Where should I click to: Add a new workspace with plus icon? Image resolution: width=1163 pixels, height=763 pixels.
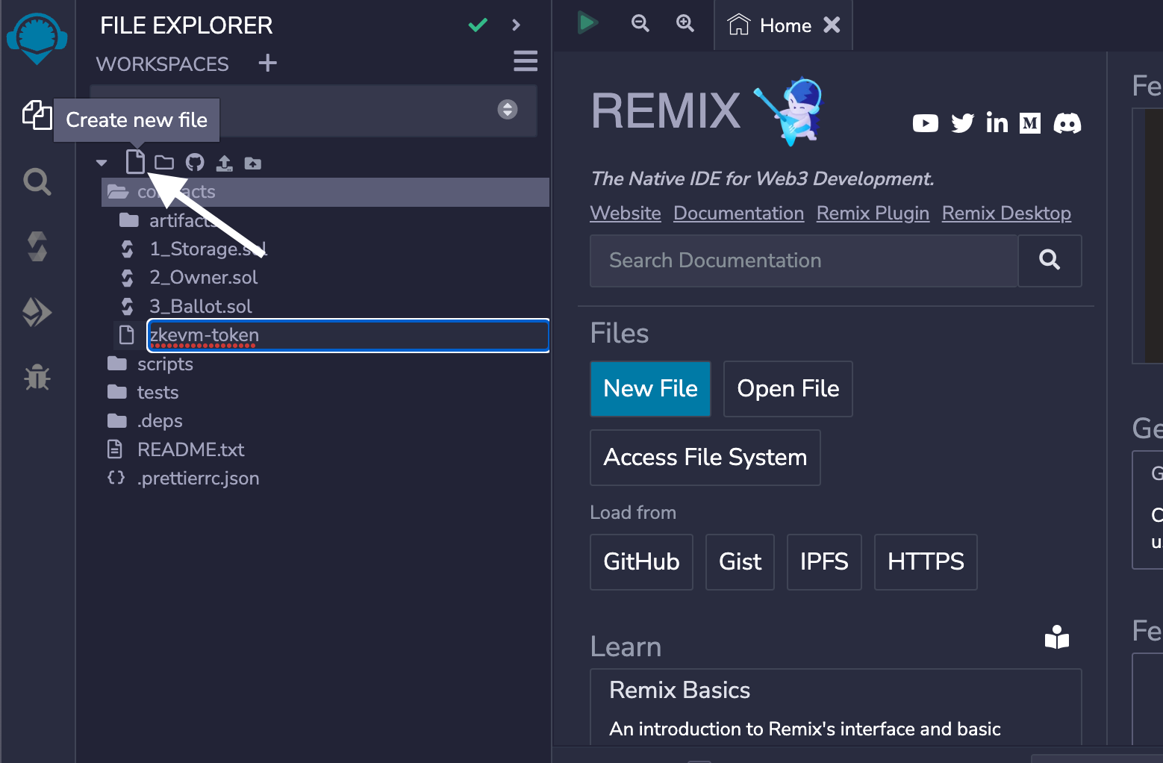click(x=267, y=63)
